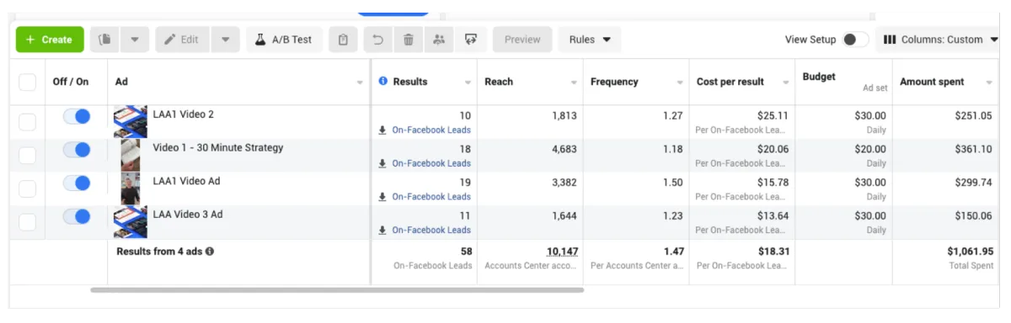Viewport: 1011px width, 323px height.
Task: Open A/B Test with flask icon
Action: click(x=284, y=40)
